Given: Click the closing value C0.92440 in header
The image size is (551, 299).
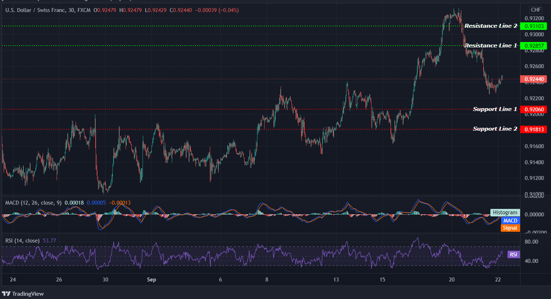Looking at the screenshot, I should 181,10.
